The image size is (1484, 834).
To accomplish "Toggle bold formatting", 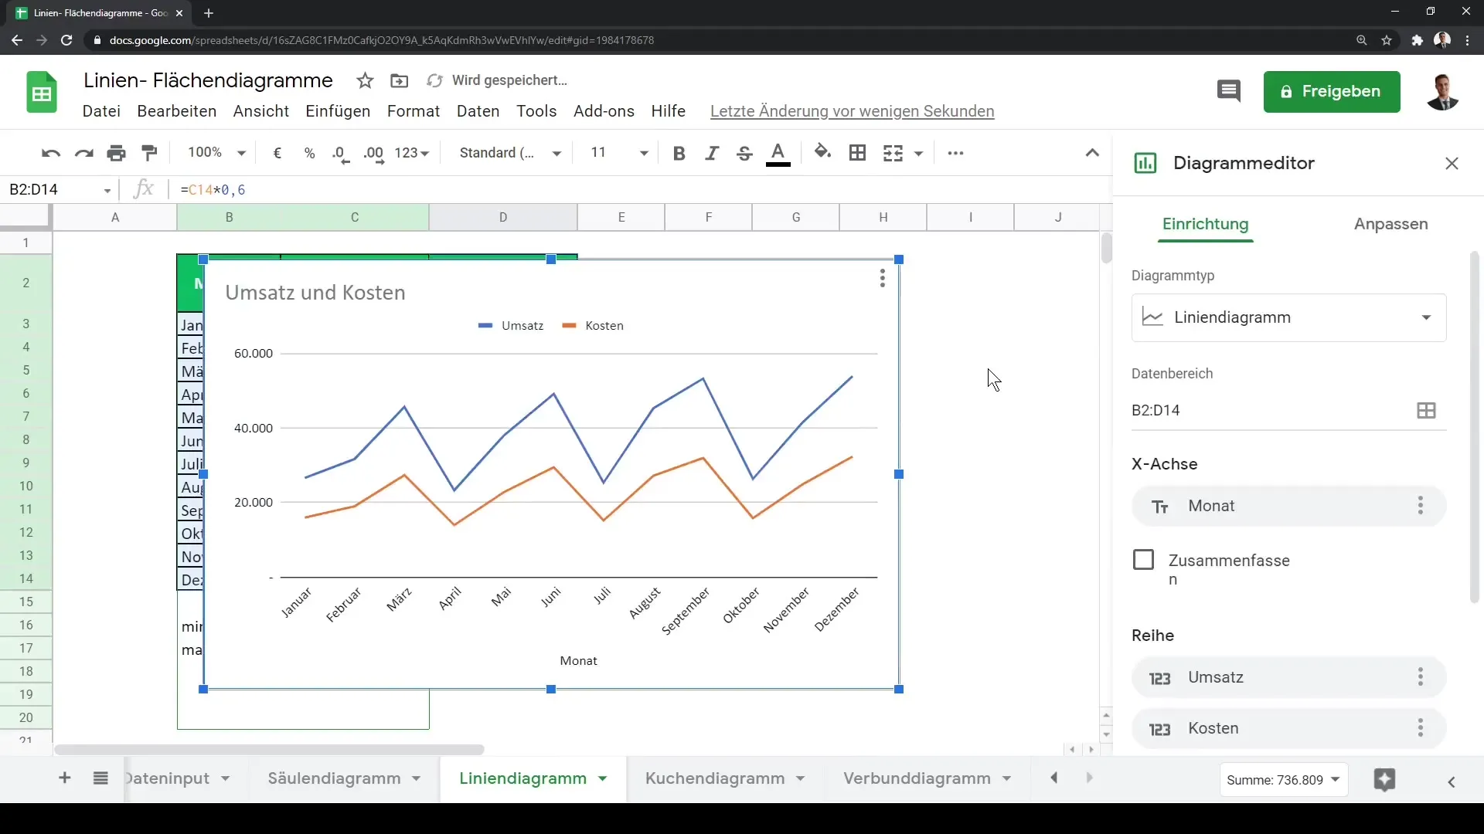I will (679, 153).
